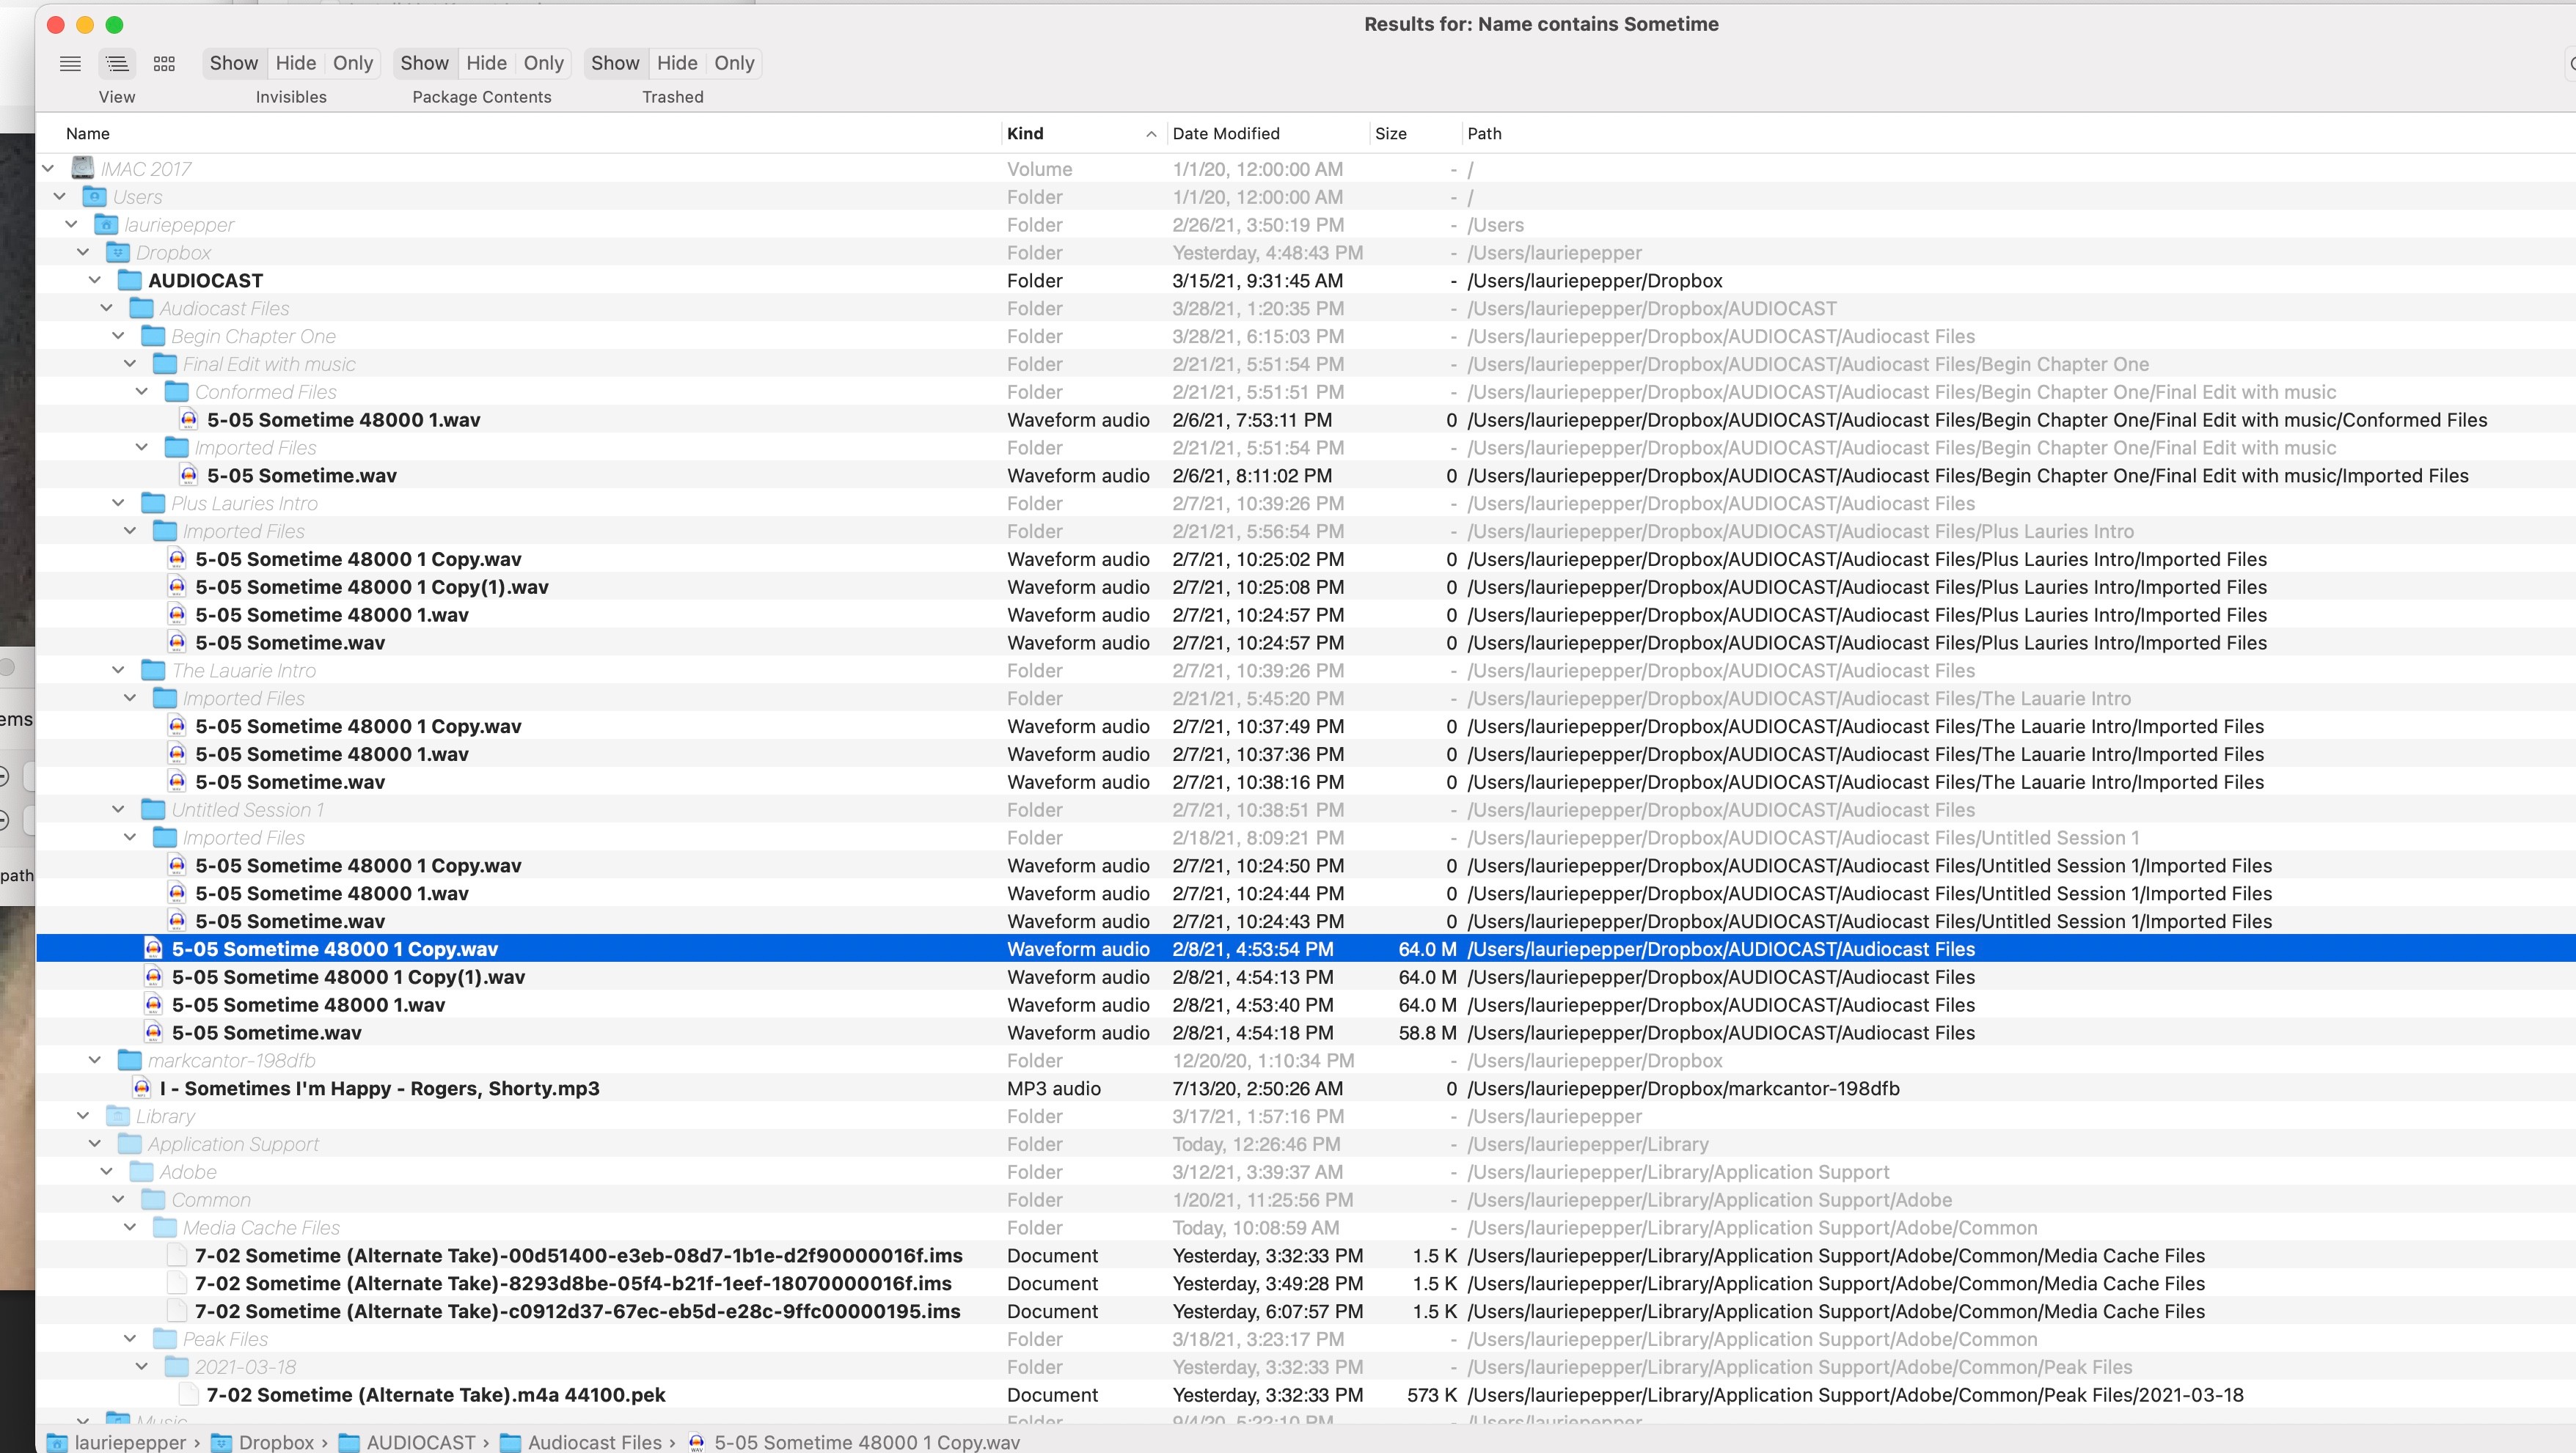The image size is (2576, 1453).
Task: Sort by the Size column header
Action: 1390,133
